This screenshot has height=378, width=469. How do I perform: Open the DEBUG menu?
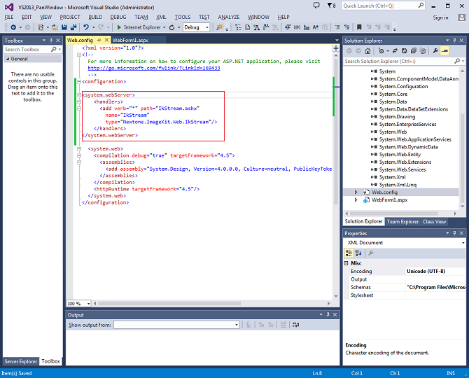pos(118,17)
